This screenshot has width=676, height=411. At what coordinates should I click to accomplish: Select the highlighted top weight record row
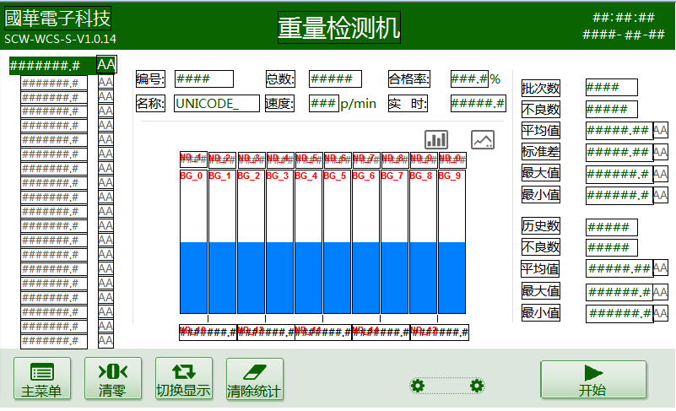pyautogui.click(x=52, y=66)
